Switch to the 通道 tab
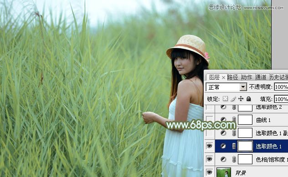 pyautogui.click(x=261, y=77)
